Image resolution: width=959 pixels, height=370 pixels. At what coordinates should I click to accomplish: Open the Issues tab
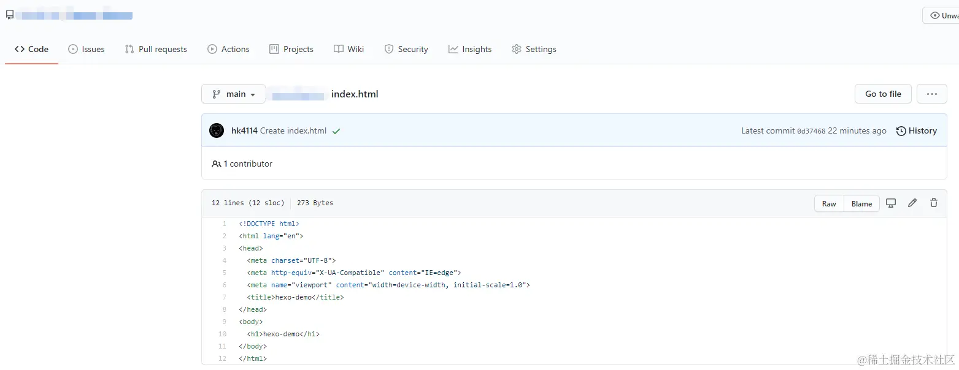click(x=87, y=49)
